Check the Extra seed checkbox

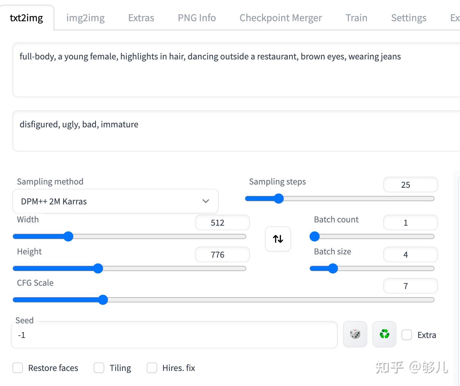click(x=407, y=335)
